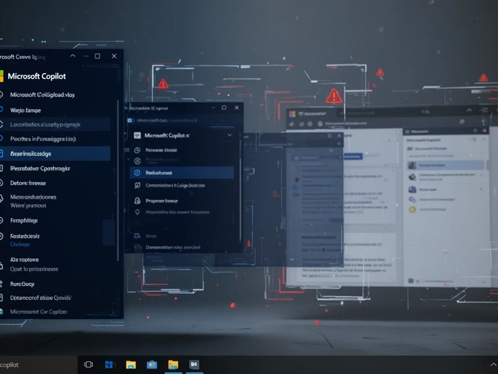Open Task View from the taskbar

pyautogui.click(x=88, y=365)
